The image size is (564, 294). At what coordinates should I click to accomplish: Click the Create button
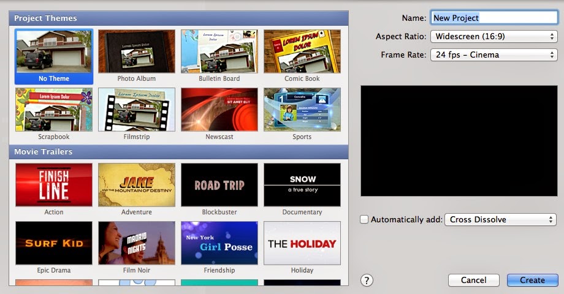[x=532, y=280]
